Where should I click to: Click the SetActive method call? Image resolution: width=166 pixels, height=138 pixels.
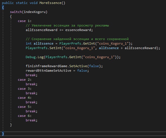pos(78,66)
